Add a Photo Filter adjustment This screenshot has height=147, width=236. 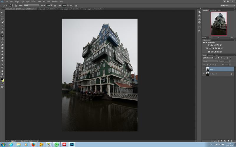click(216, 48)
